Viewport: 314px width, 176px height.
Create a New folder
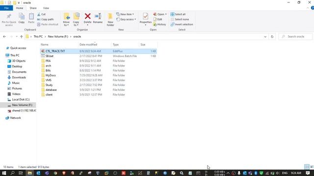110,20
